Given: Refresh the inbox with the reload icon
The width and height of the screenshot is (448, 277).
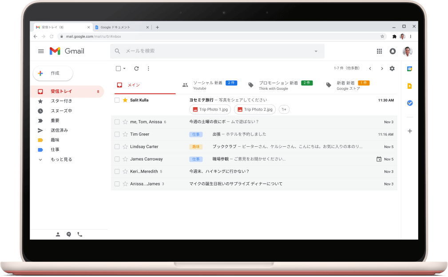Looking at the screenshot, I should click(136, 68).
